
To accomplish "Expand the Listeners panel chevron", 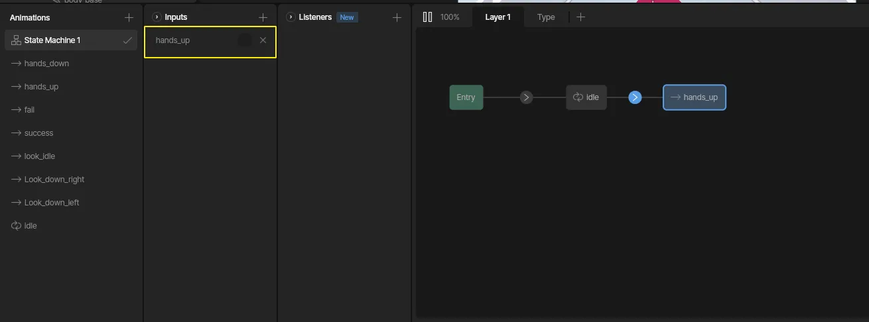I will click(x=291, y=17).
